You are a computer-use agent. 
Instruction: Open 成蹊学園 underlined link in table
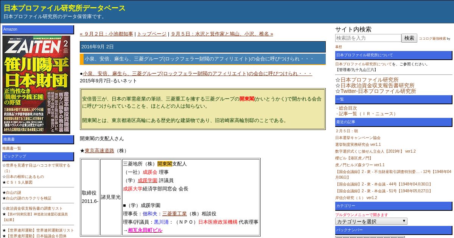pos(148,180)
